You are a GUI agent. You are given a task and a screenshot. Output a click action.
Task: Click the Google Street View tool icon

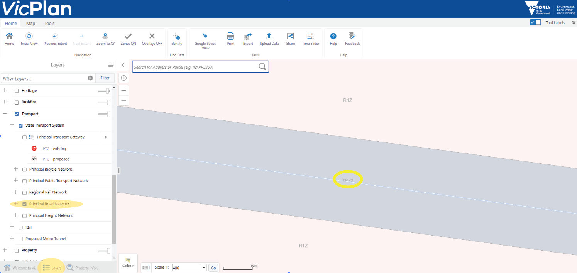(x=205, y=37)
